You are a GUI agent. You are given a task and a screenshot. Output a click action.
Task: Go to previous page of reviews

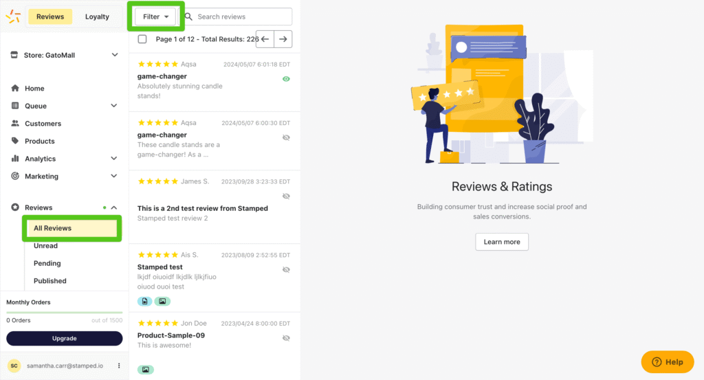click(265, 39)
